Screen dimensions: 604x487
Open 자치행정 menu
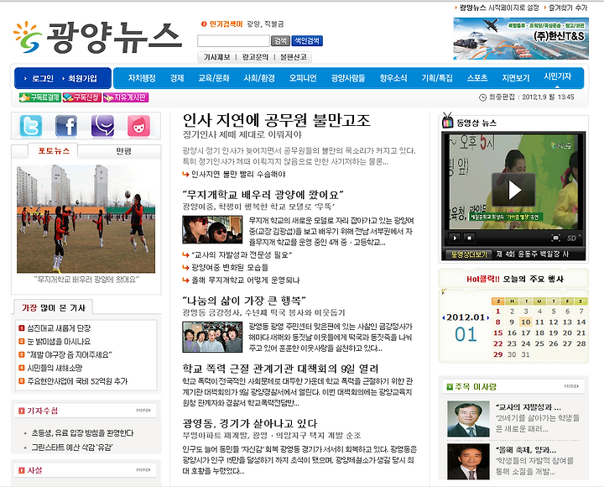142,78
